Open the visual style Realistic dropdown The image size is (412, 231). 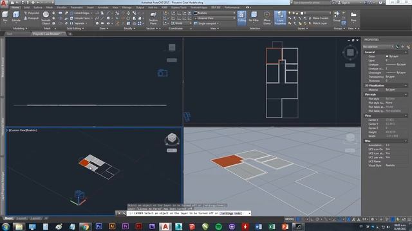pyautogui.click(x=214, y=13)
